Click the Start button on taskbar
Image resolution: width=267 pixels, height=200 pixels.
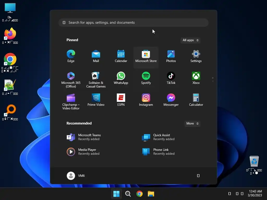(117, 194)
